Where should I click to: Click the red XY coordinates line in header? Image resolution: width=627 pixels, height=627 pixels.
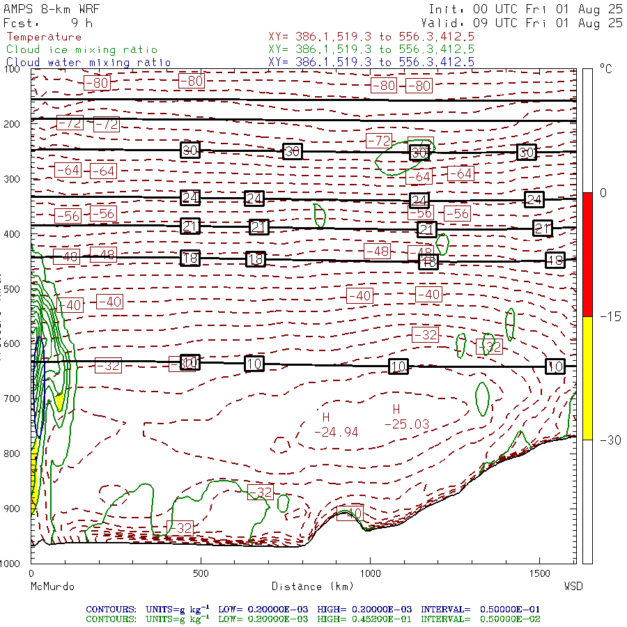point(371,37)
